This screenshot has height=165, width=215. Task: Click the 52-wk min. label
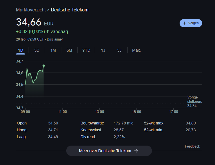point(154,130)
